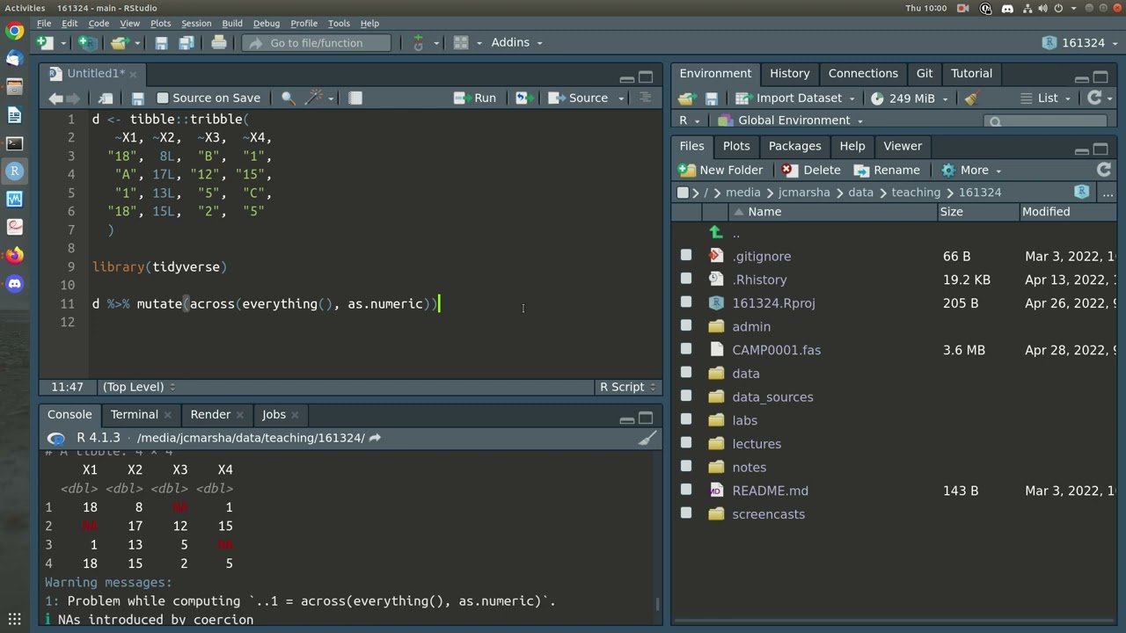The image size is (1126, 633).
Task: Refresh the Files pane listing
Action: coord(1104,170)
